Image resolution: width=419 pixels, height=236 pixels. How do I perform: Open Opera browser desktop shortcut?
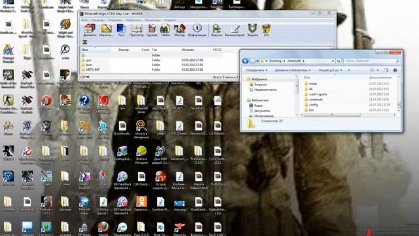click(x=46, y=103)
